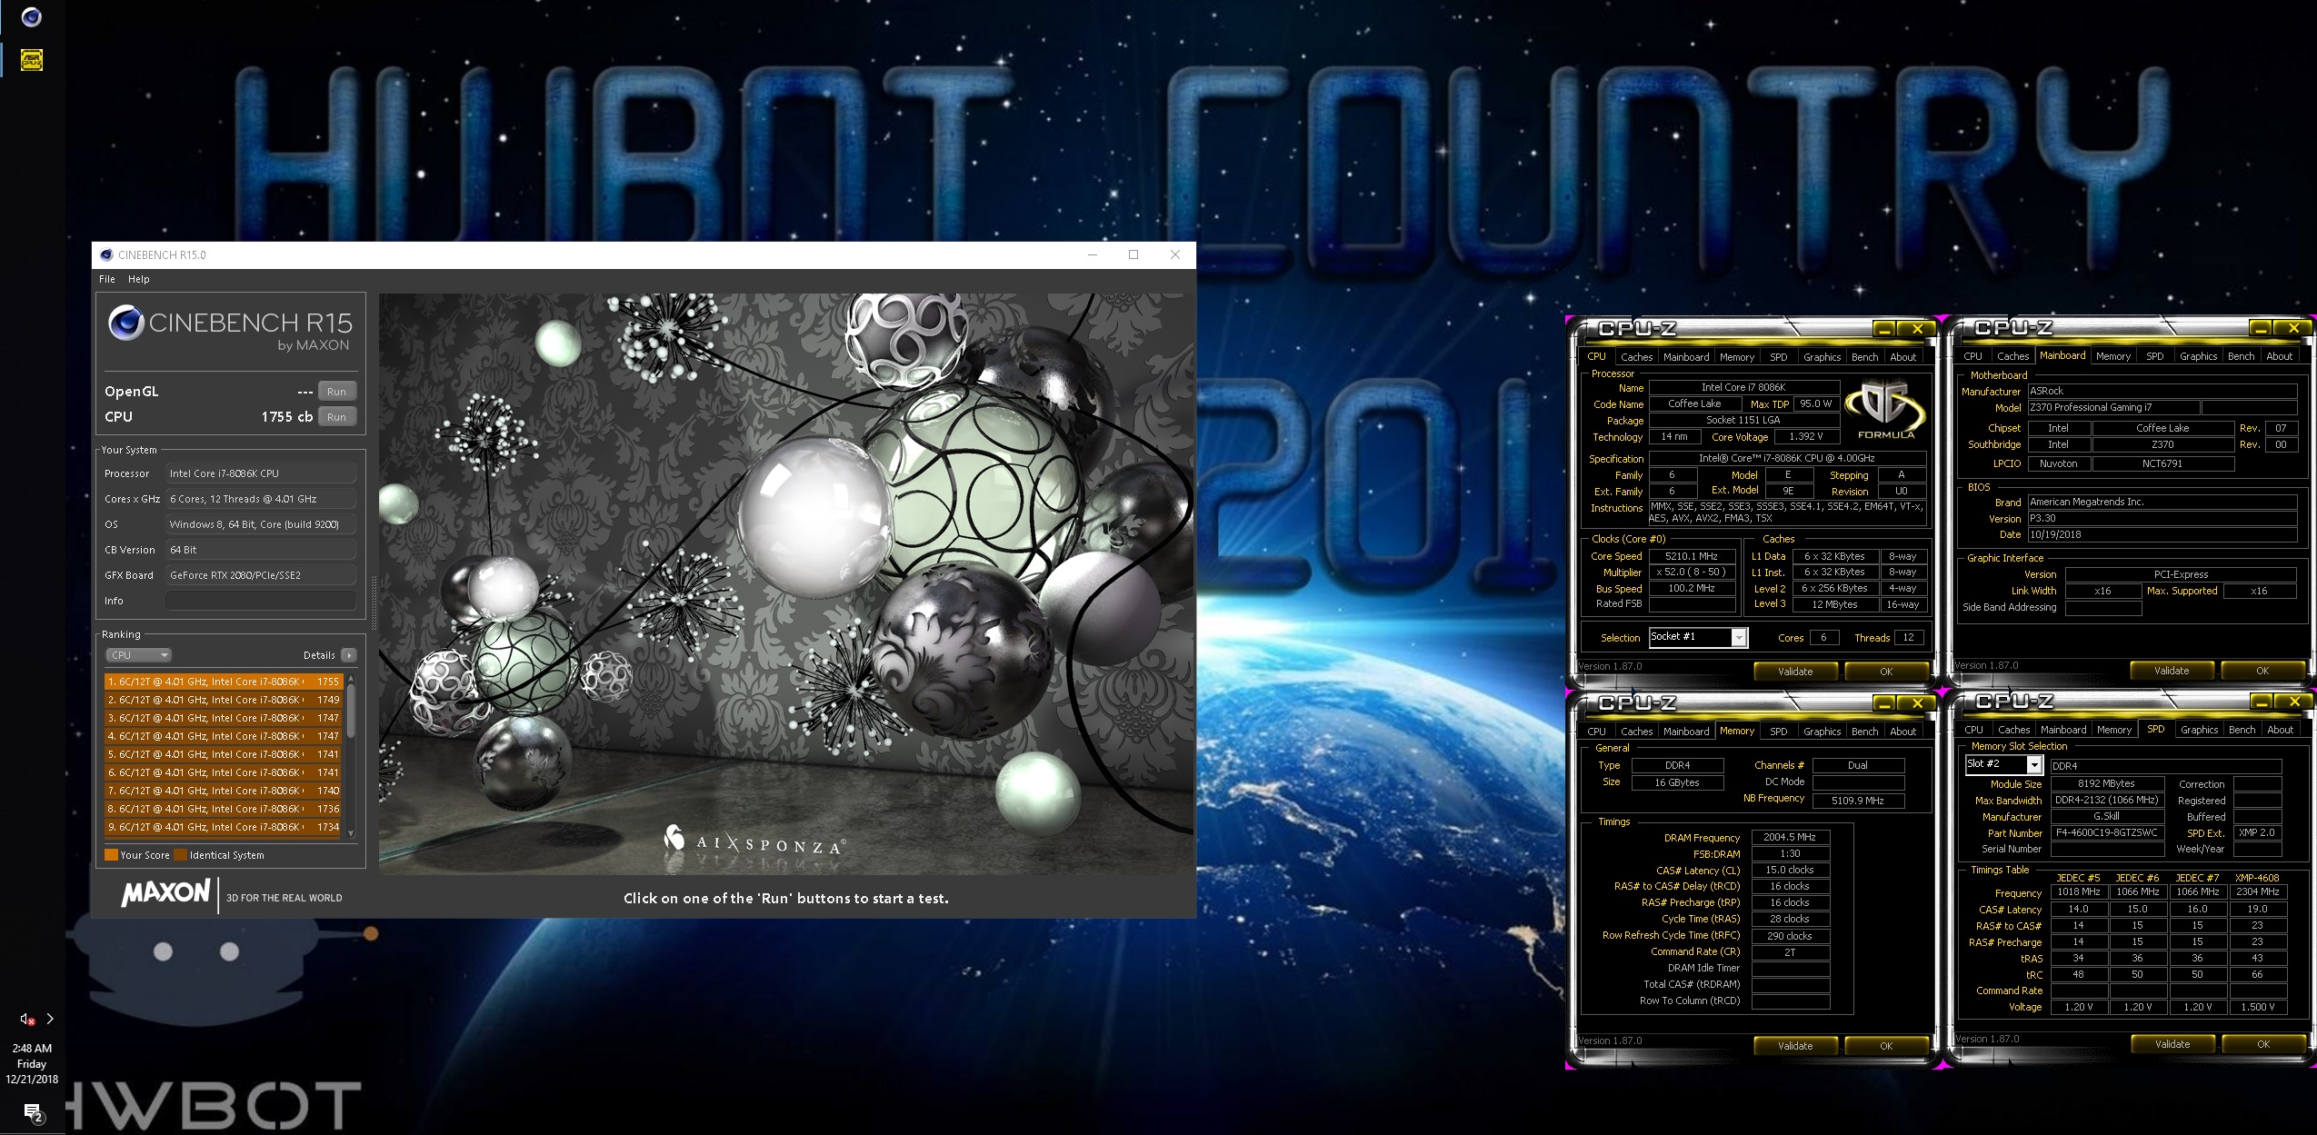Select ranking entry 9 with score 1734

coord(223,827)
